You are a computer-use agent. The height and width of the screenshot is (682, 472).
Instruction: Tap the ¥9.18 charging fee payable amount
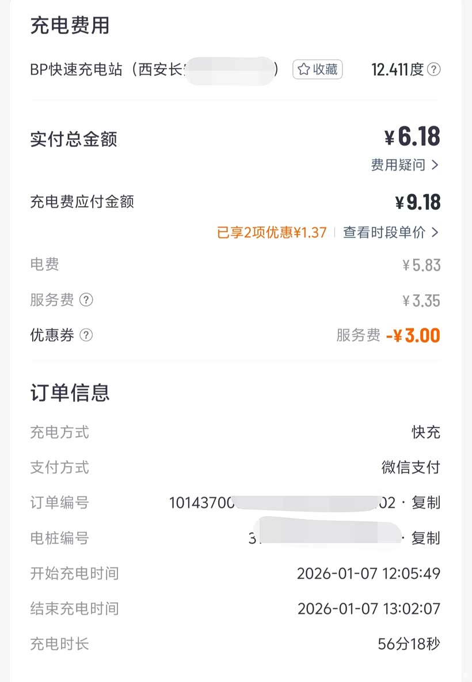418,202
